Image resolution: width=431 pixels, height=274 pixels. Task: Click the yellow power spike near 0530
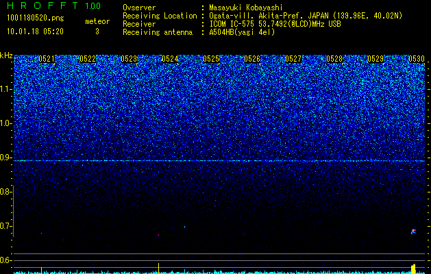[x=413, y=269]
